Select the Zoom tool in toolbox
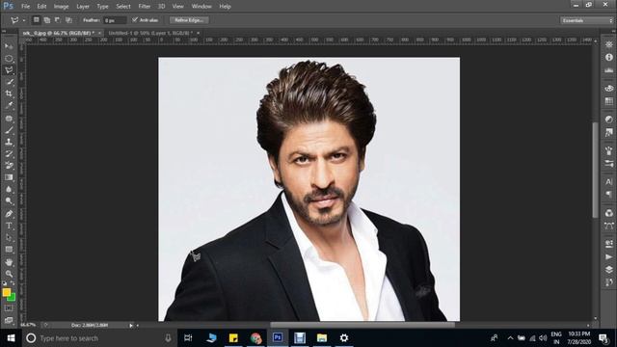The image size is (617, 347). (9, 274)
